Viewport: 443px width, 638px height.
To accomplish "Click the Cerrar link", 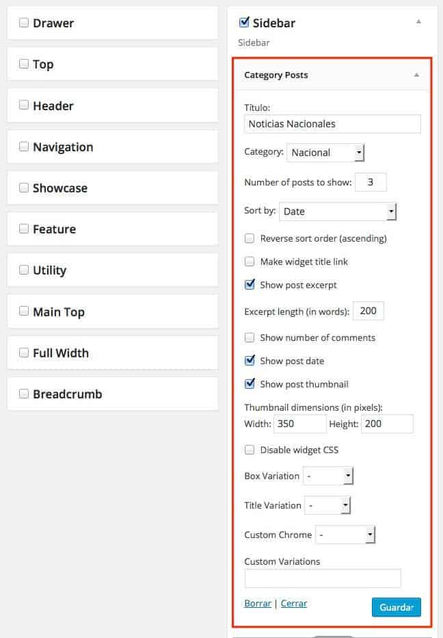I will pos(294,603).
